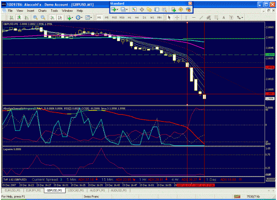Image resolution: width=277 pixels, height=200 pixels.
Task: Switch to Bar Chart display
Action: [x=12, y=17]
